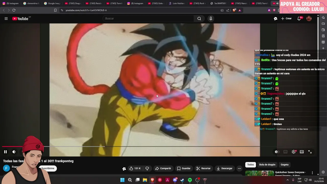The width and height of the screenshot is (327, 184).
Task: Switch to the clementina browser tab
Action: click(x=31, y=3)
